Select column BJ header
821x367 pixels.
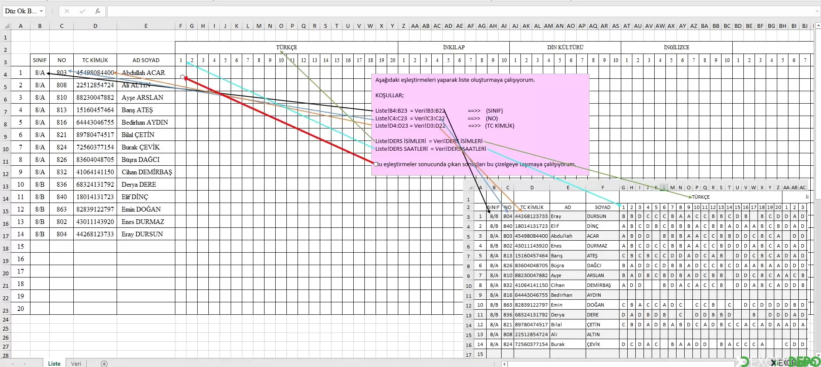click(805, 26)
